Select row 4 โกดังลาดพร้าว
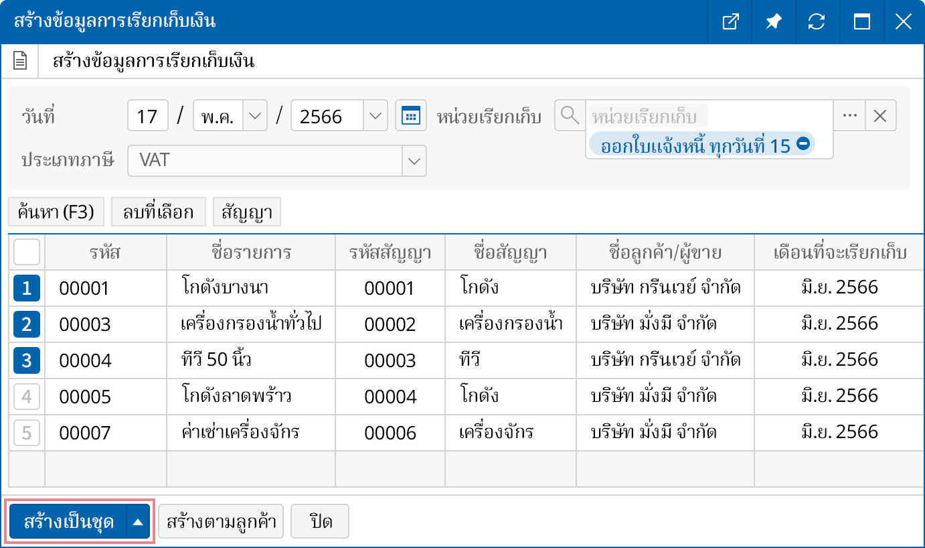Screen dimensions: 925x548 tap(25, 396)
